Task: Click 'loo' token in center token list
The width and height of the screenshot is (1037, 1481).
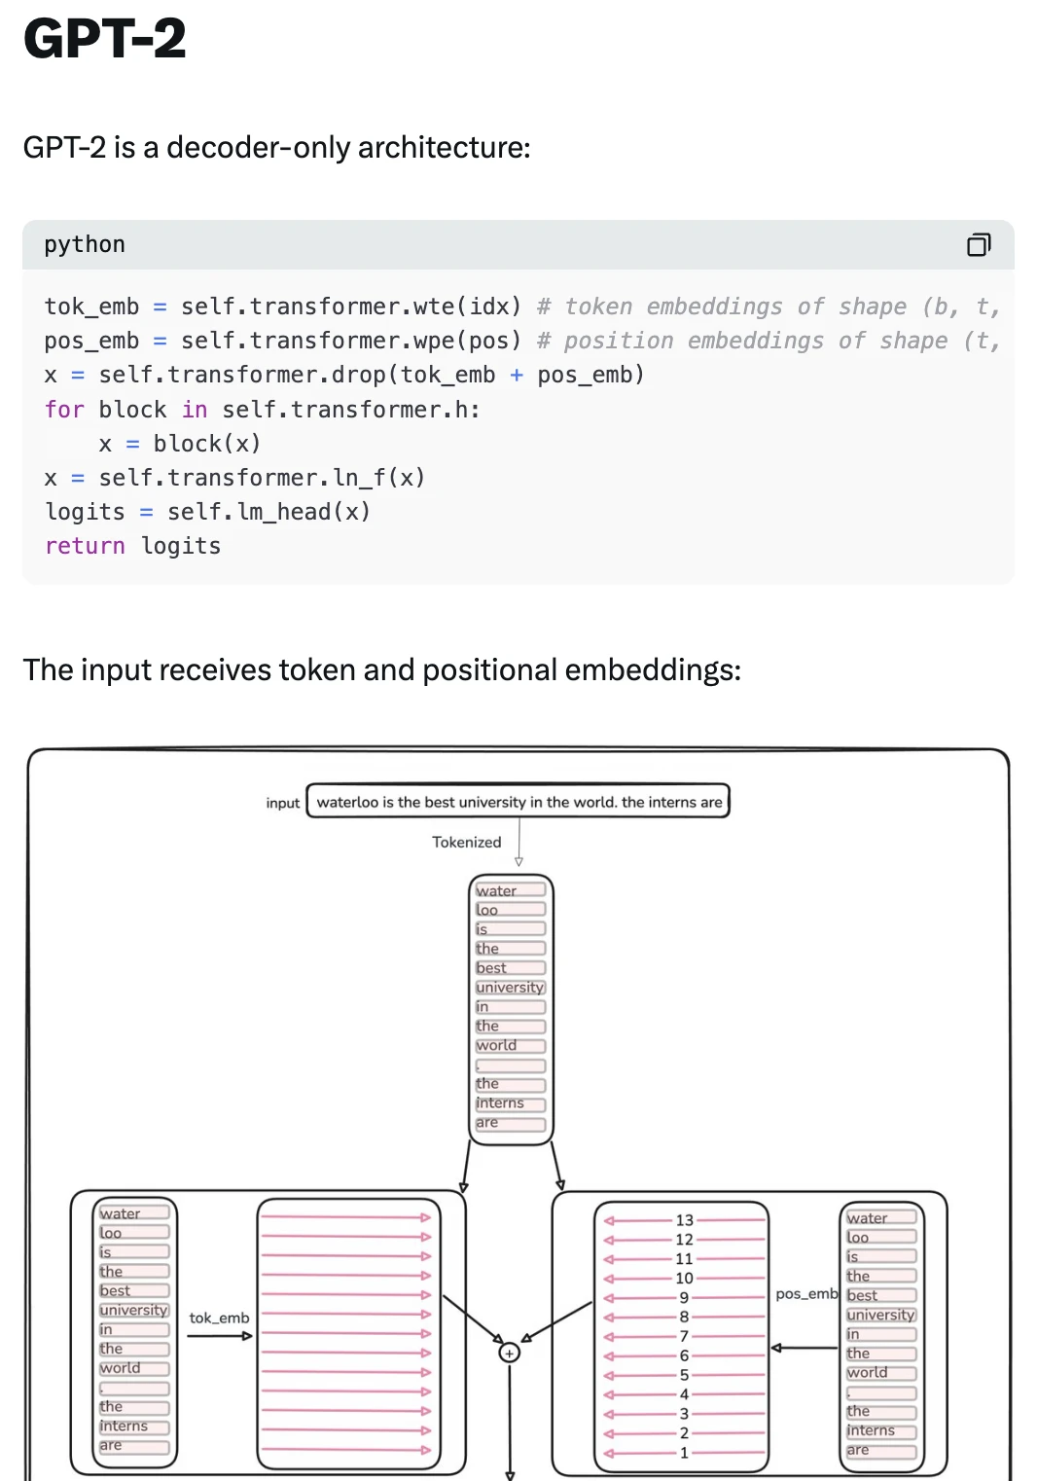Action: click(x=510, y=910)
